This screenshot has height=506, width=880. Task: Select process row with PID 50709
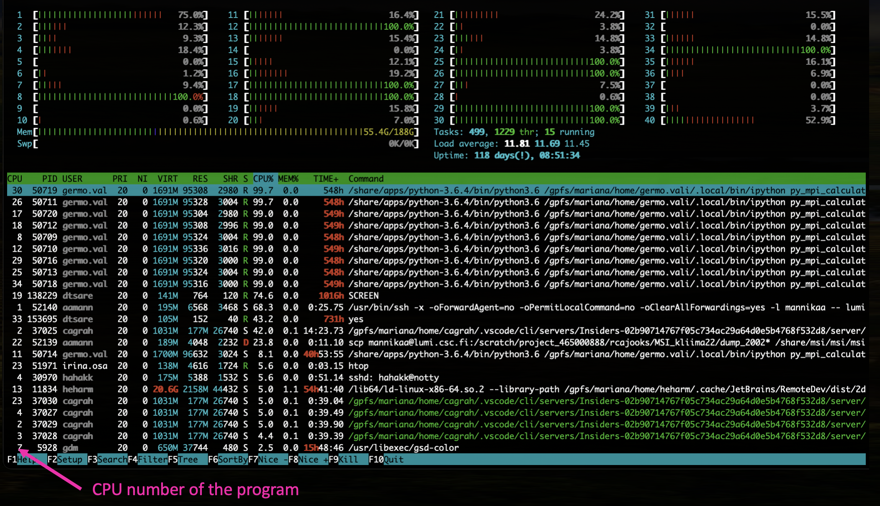click(436, 237)
